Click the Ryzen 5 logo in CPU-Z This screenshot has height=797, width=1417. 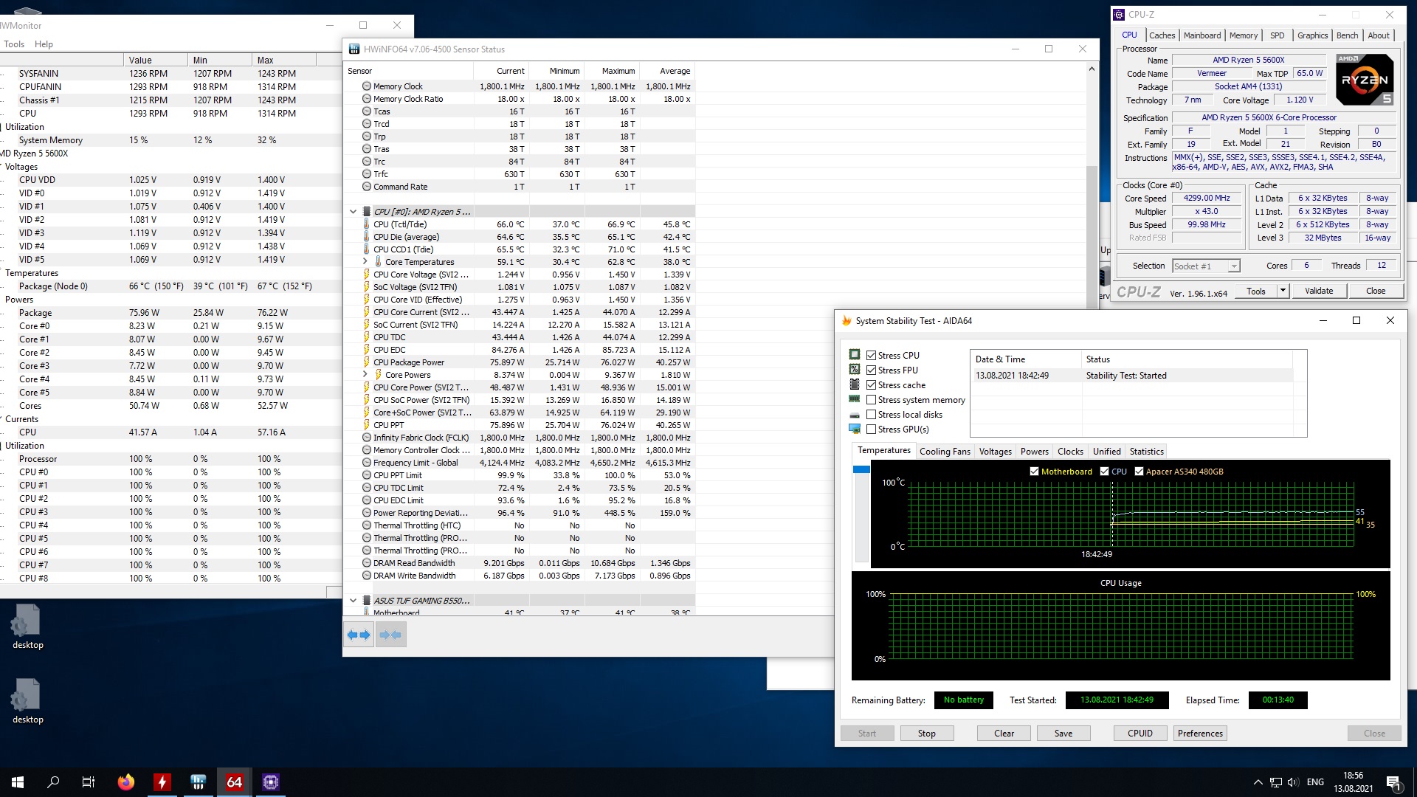1365,79
